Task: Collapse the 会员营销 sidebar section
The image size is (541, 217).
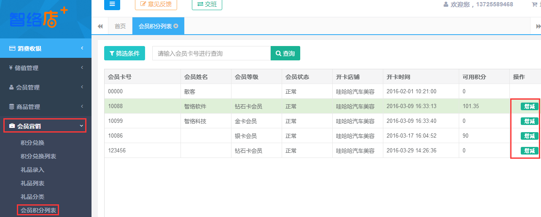Action: pos(46,126)
